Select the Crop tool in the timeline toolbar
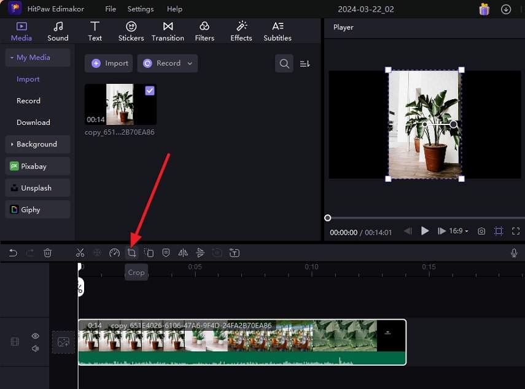525x389 pixels. tap(131, 252)
